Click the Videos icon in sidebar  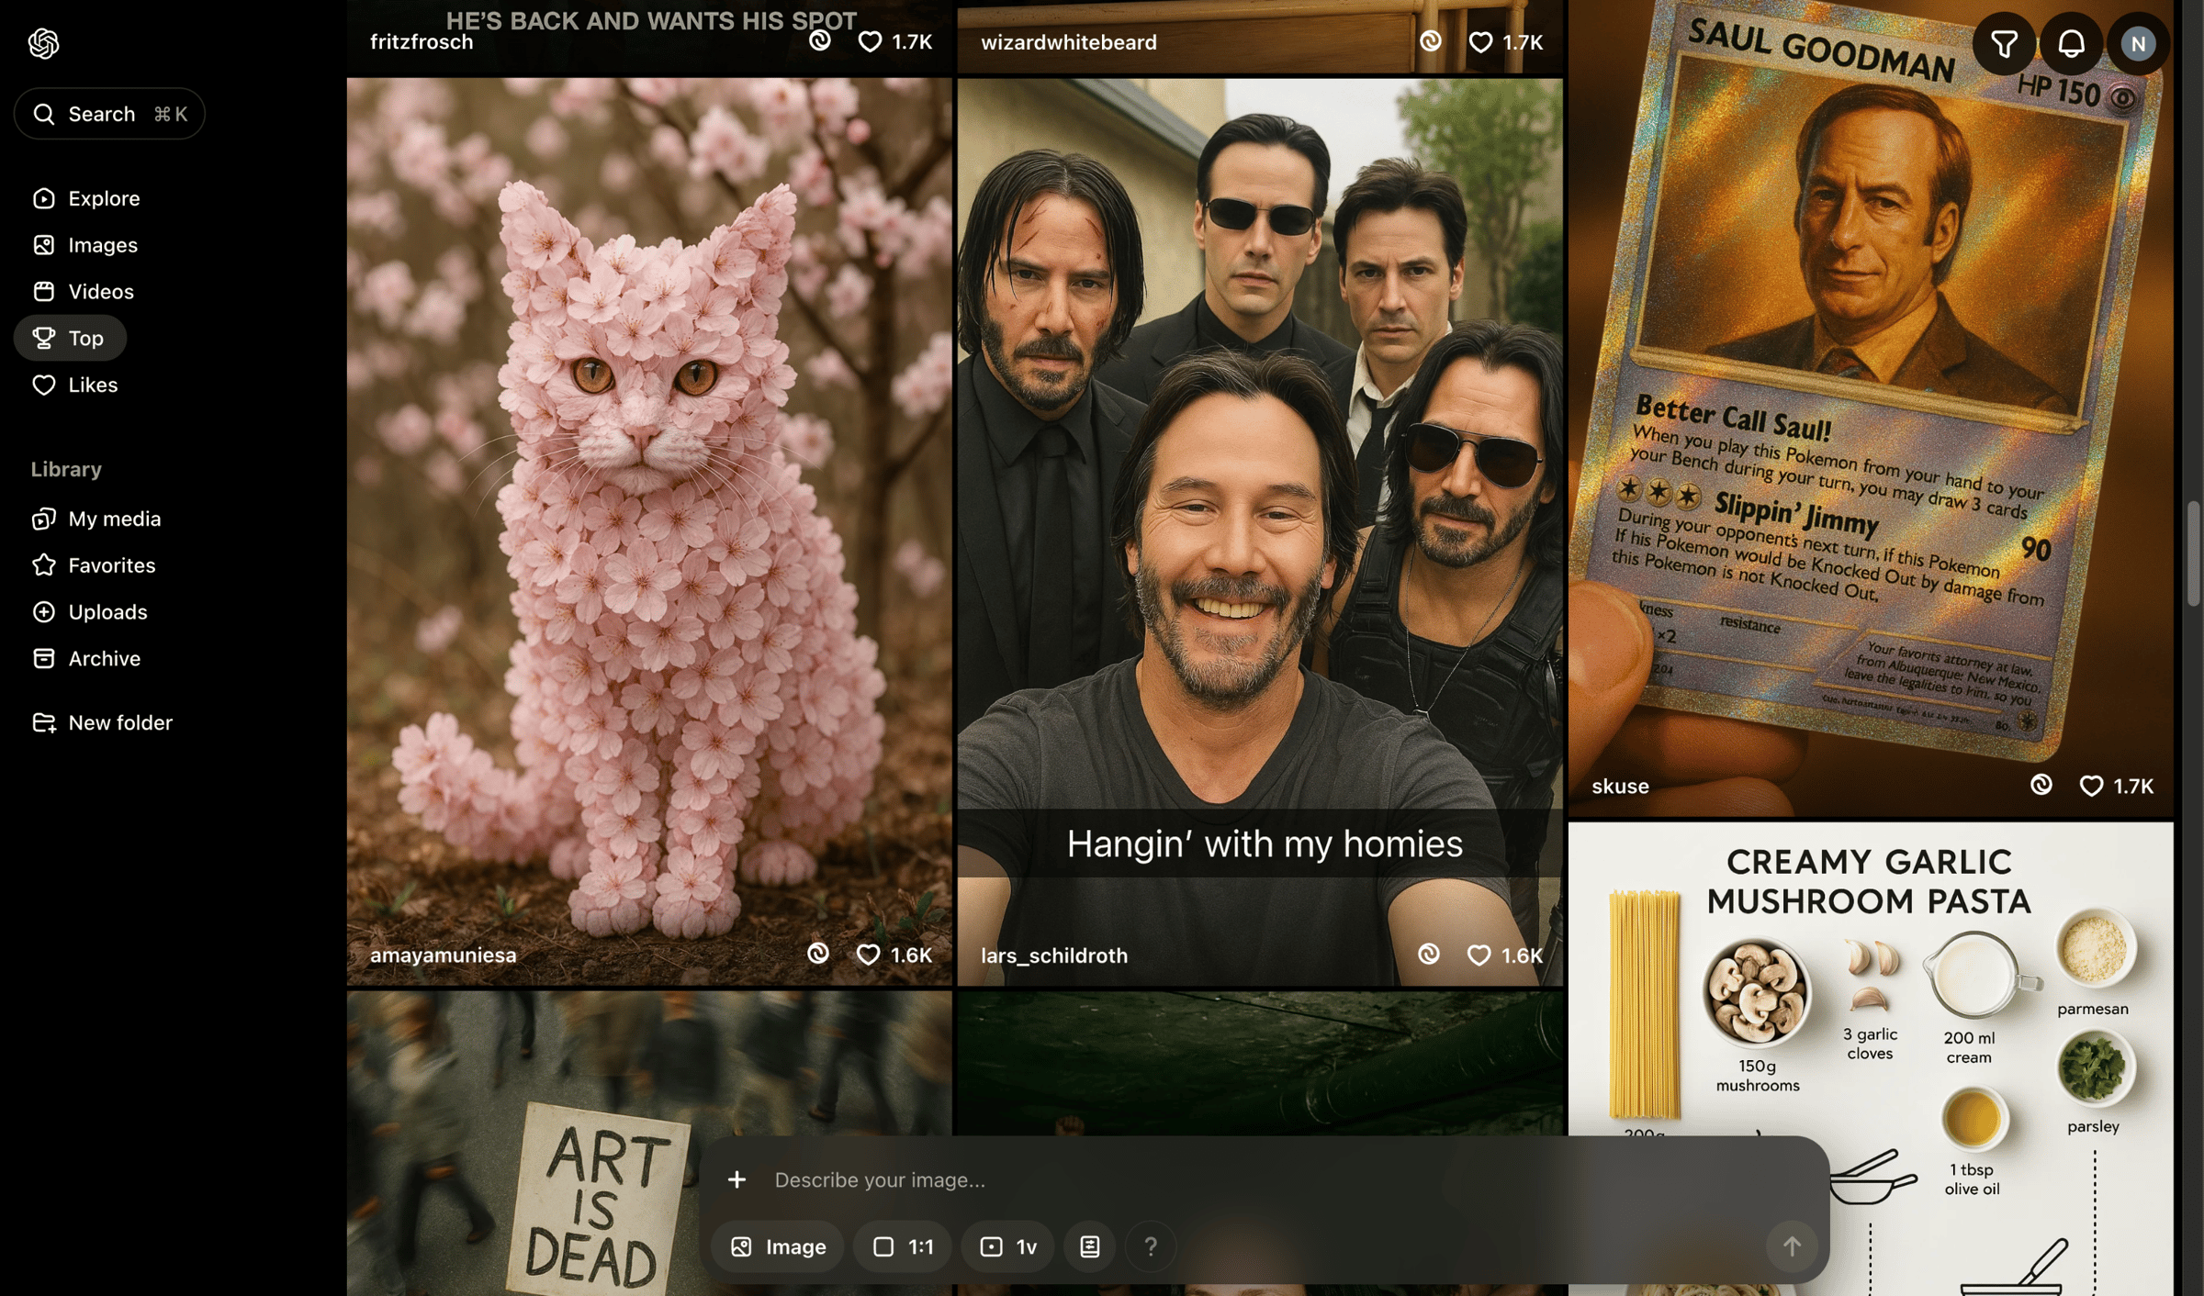tap(43, 292)
